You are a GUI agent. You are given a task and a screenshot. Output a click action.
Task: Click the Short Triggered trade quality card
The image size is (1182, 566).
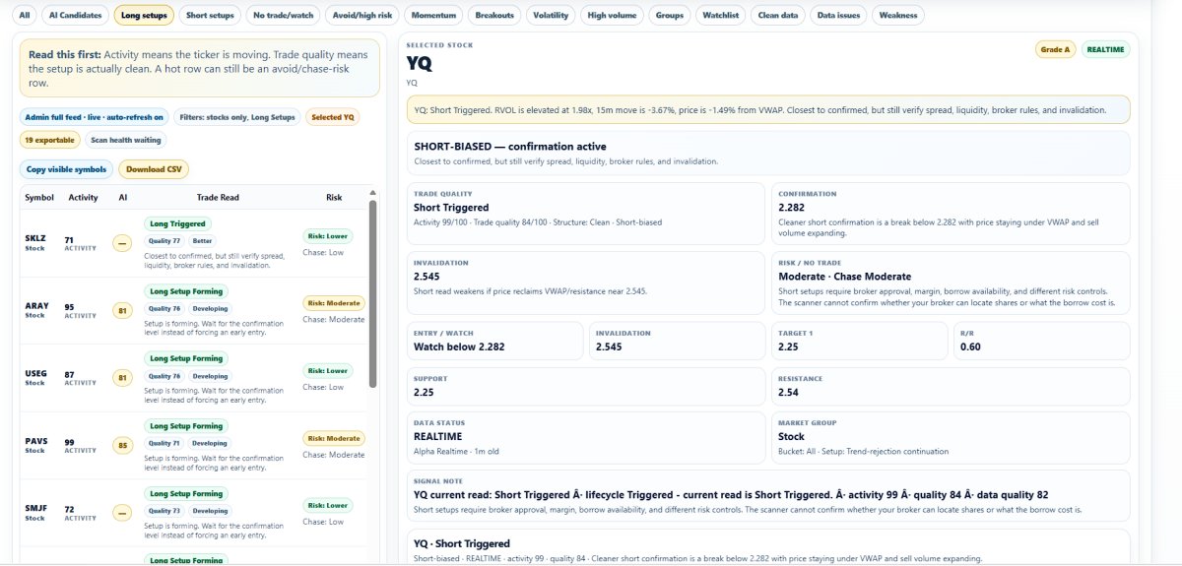pos(586,214)
